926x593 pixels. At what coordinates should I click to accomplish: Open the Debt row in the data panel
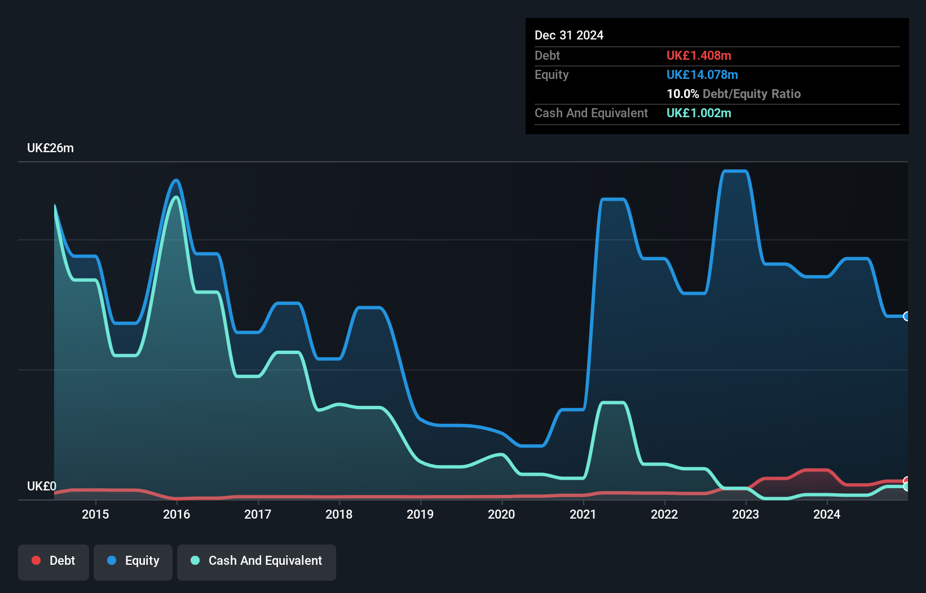(x=547, y=56)
